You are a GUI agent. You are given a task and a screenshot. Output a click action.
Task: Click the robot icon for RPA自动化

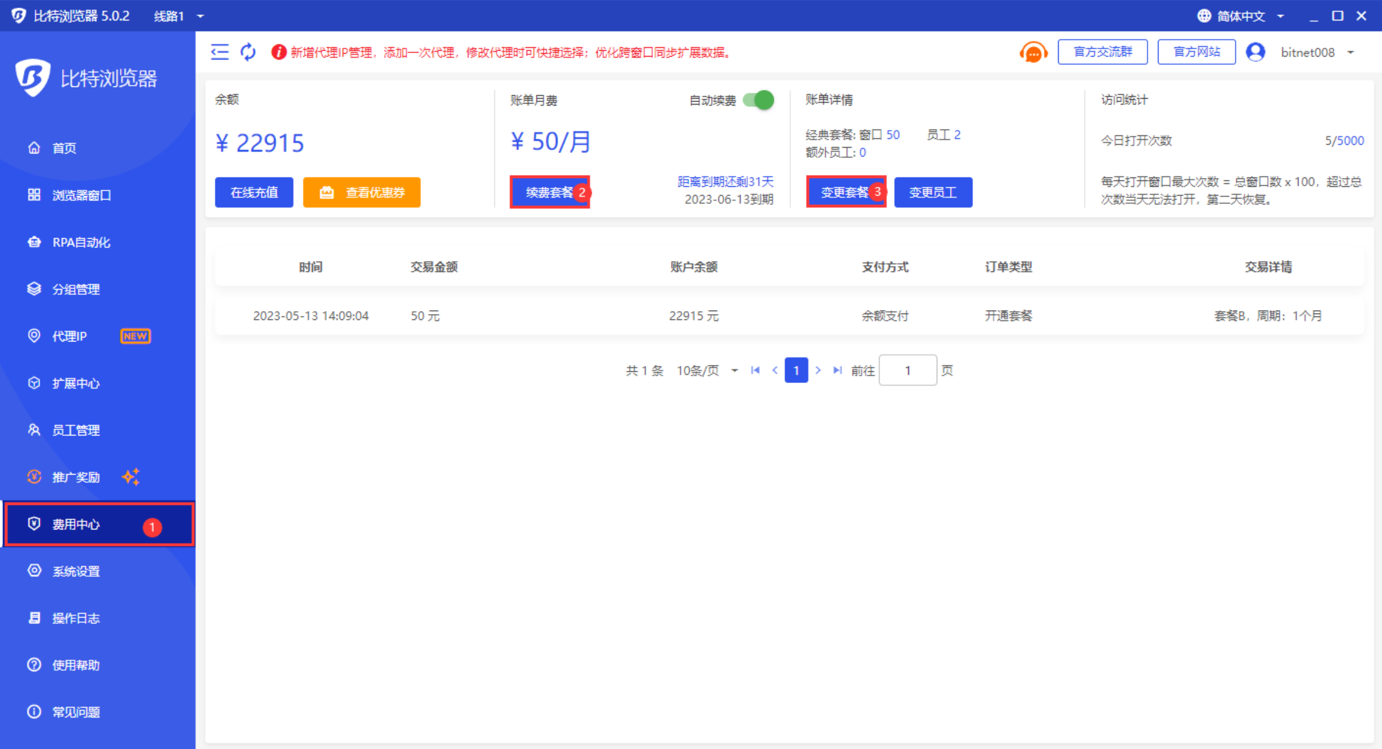[34, 242]
